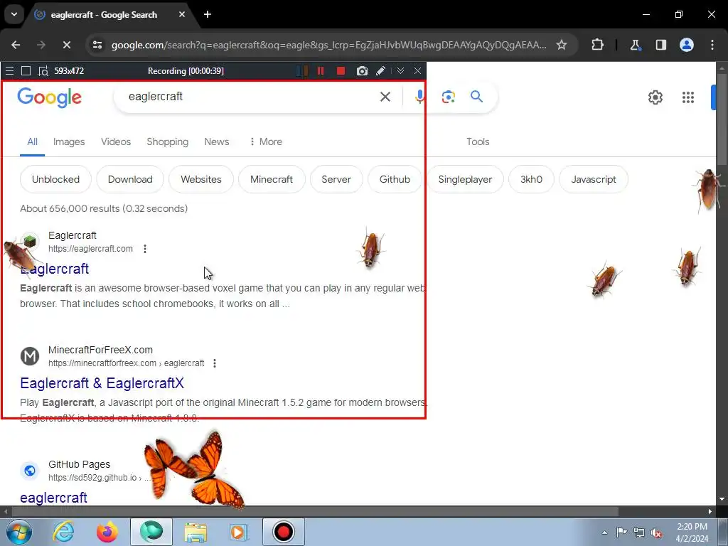Screen dimensions: 728x546
Task: Switch to the Images tab
Action: 69,141
